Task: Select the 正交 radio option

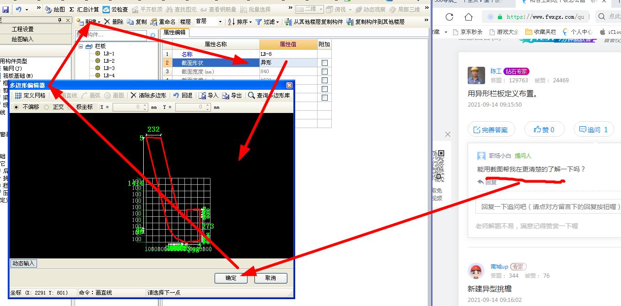Action: point(47,107)
